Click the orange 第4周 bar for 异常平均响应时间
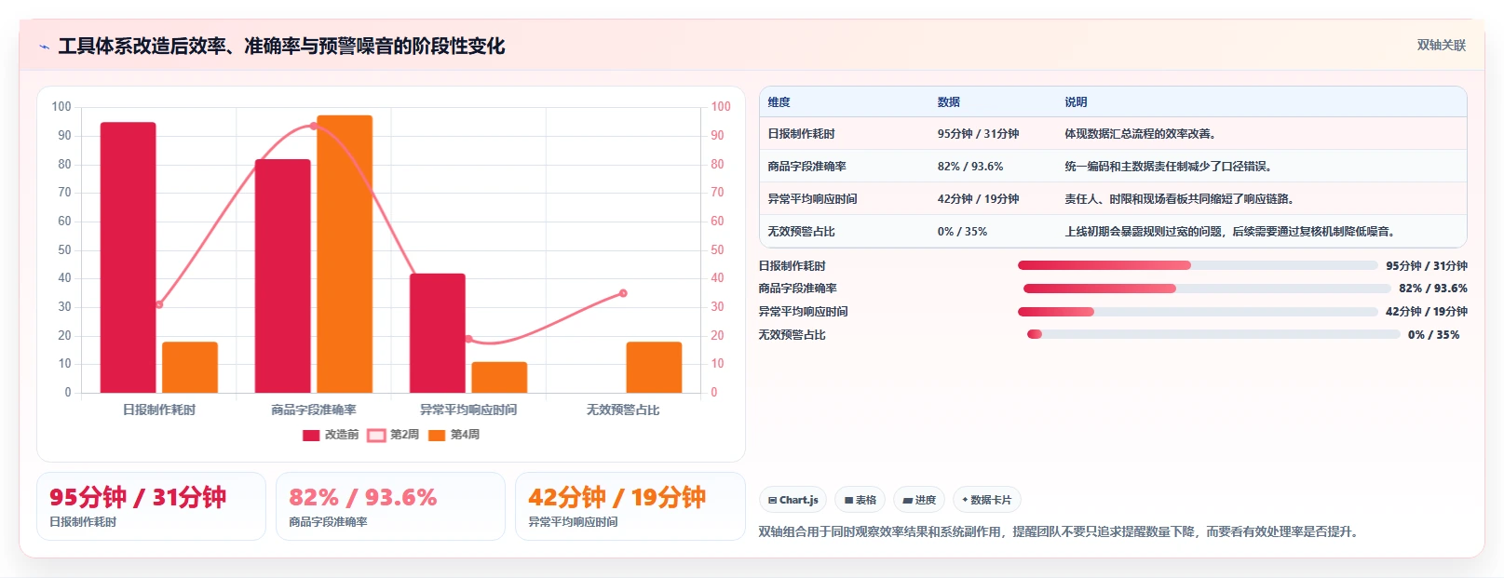1504x578 pixels. 499,377
